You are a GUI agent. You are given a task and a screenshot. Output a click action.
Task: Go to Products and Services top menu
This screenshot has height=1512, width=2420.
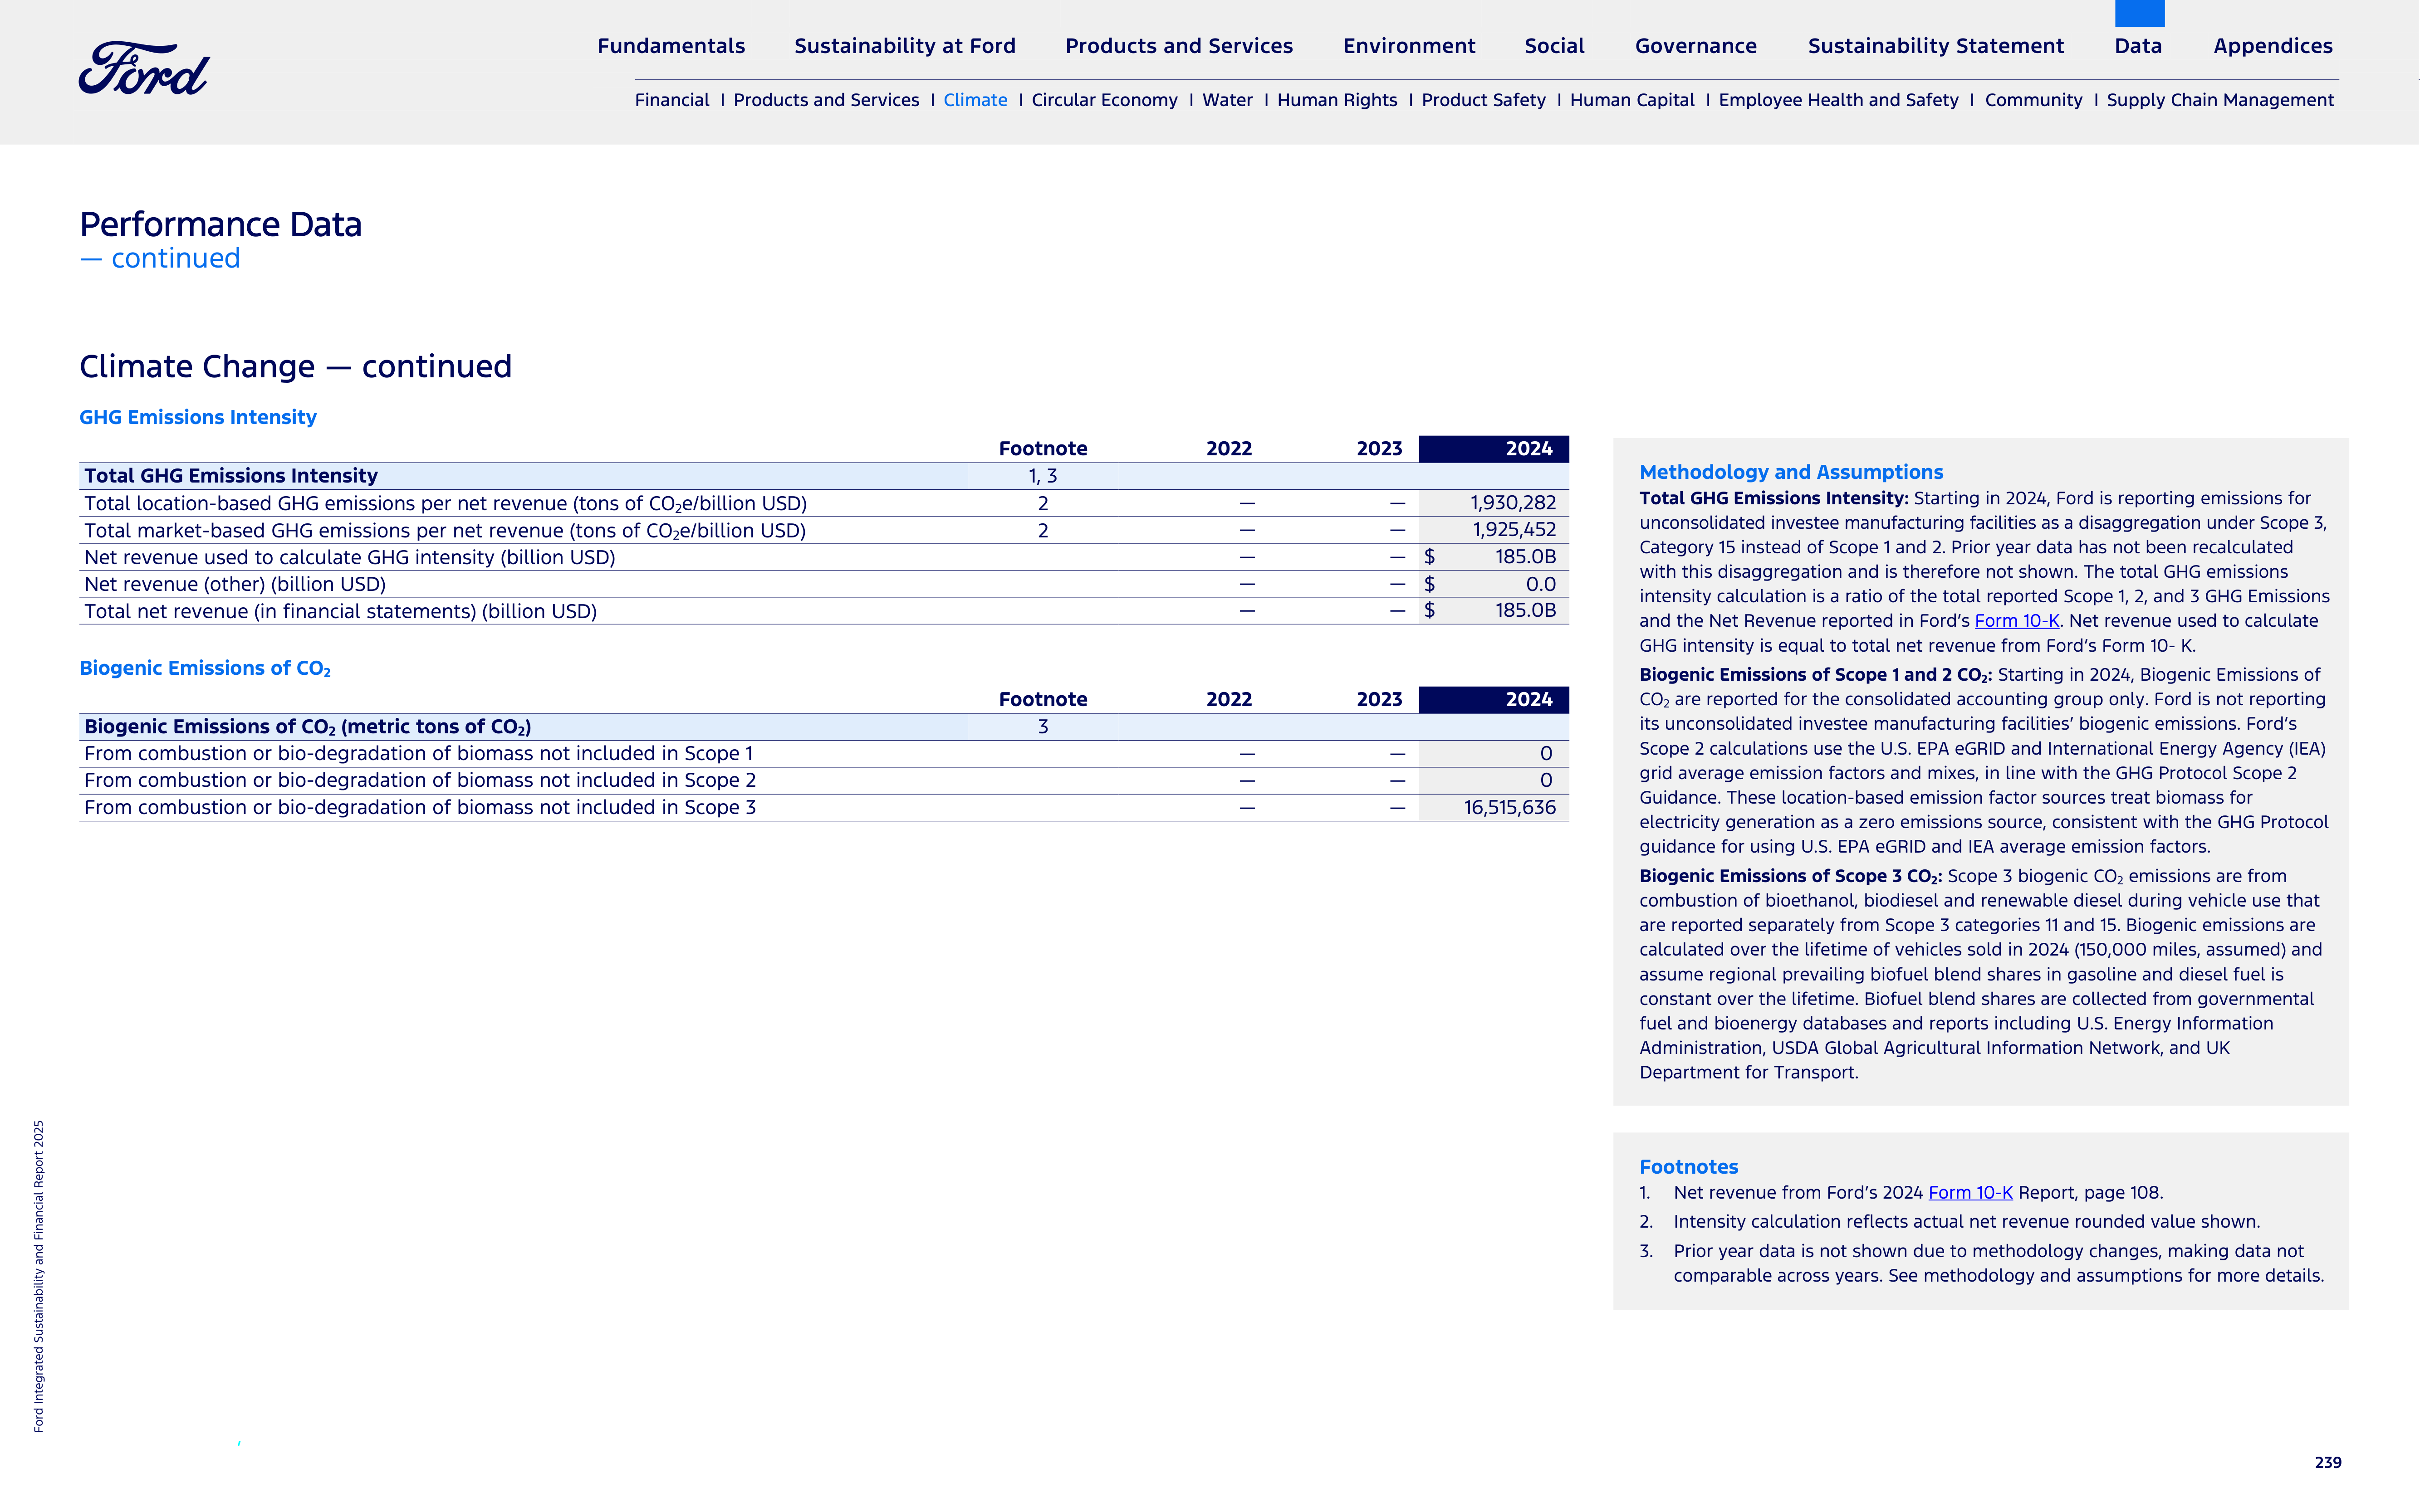pyautogui.click(x=1179, y=46)
